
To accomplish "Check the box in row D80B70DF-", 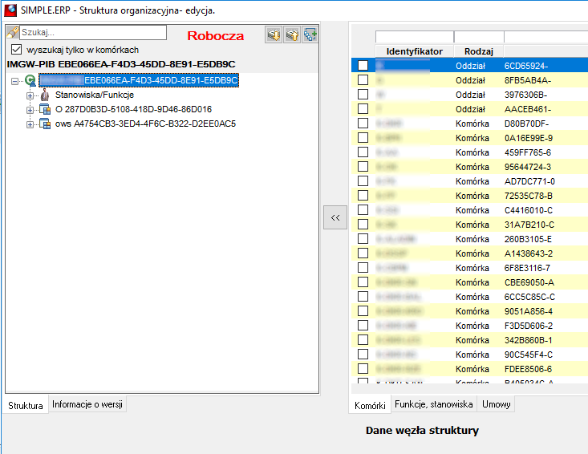I will tap(363, 123).
